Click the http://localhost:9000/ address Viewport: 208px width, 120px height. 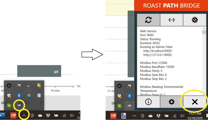pyautogui.click(x=158, y=51)
